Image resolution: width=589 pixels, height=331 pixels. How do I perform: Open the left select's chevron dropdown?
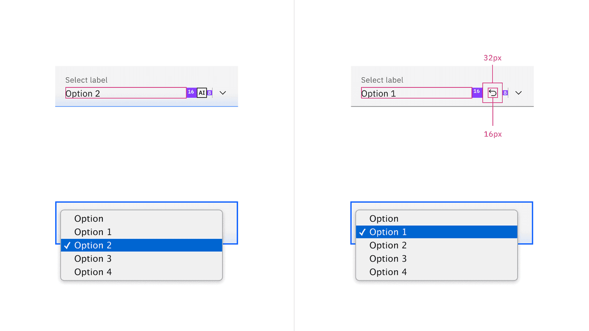click(x=222, y=93)
